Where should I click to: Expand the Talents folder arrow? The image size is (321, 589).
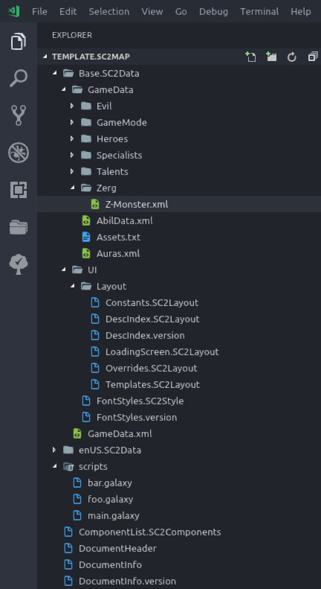(x=72, y=172)
